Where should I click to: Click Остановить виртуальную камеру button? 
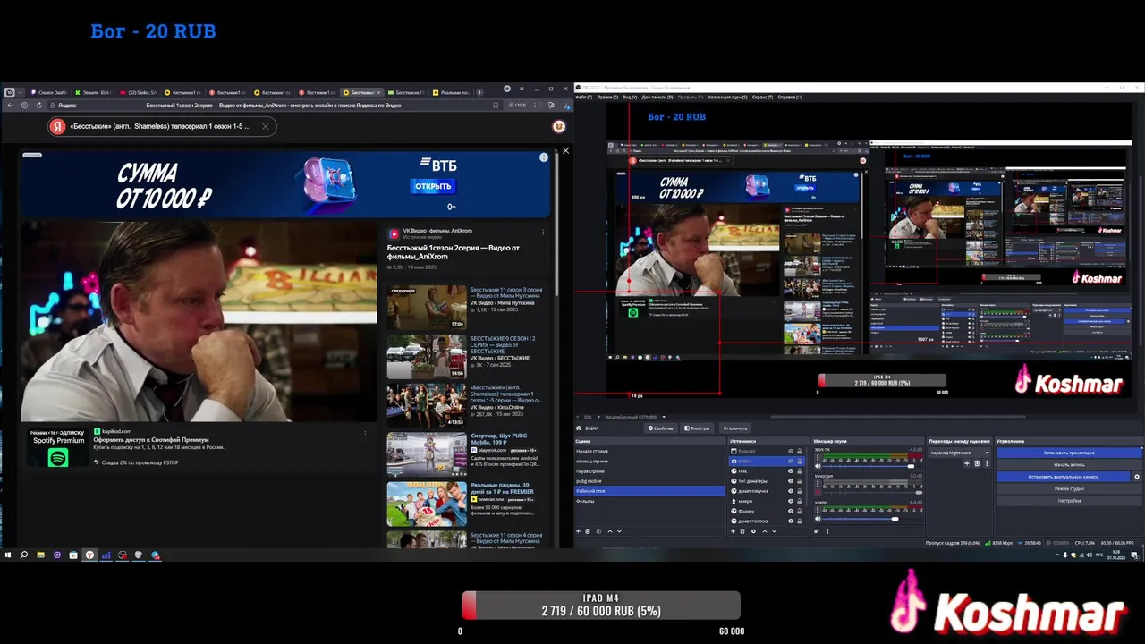point(1063,477)
